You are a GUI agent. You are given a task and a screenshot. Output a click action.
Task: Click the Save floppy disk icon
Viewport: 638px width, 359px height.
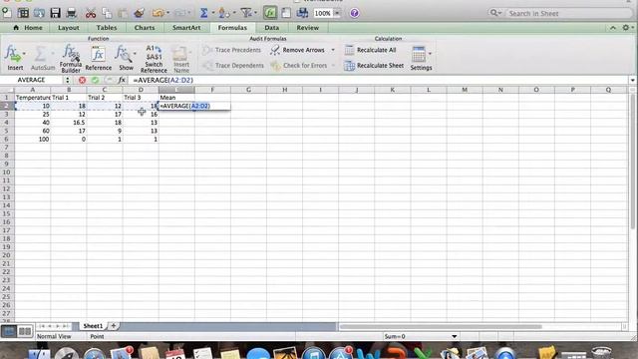pos(56,13)
